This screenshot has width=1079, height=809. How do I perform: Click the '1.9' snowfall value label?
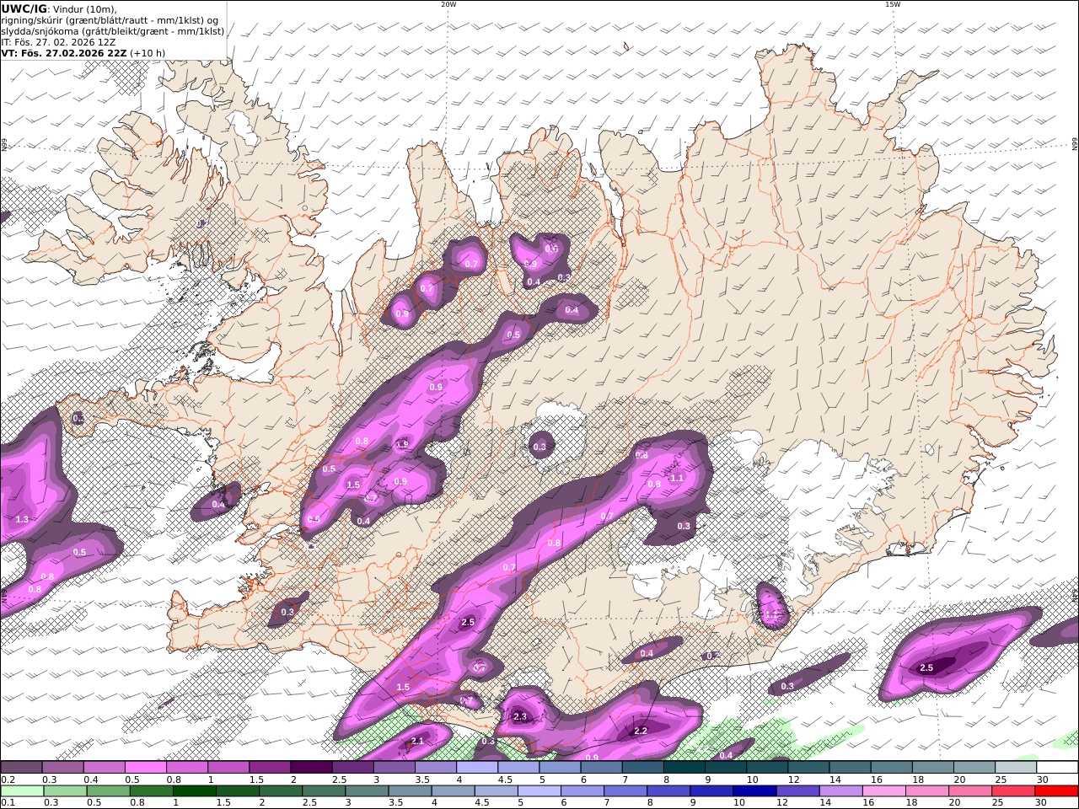tap(402, 444)
